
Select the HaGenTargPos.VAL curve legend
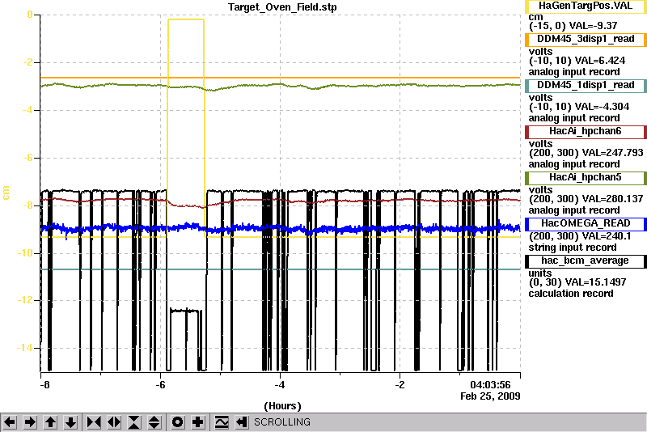[586, 6]
